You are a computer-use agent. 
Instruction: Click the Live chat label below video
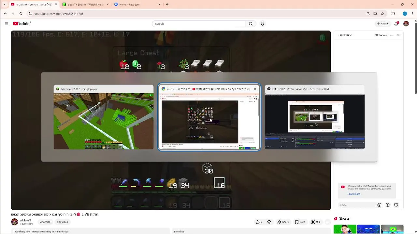click(x=179, y=232)
